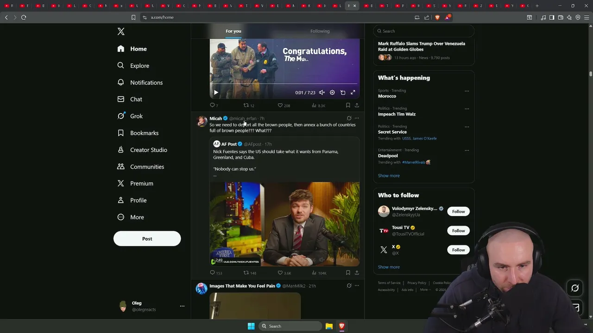The image size is (593, 333).
Task: Click the address bar showing x.com/home
Action: point(278,17)
